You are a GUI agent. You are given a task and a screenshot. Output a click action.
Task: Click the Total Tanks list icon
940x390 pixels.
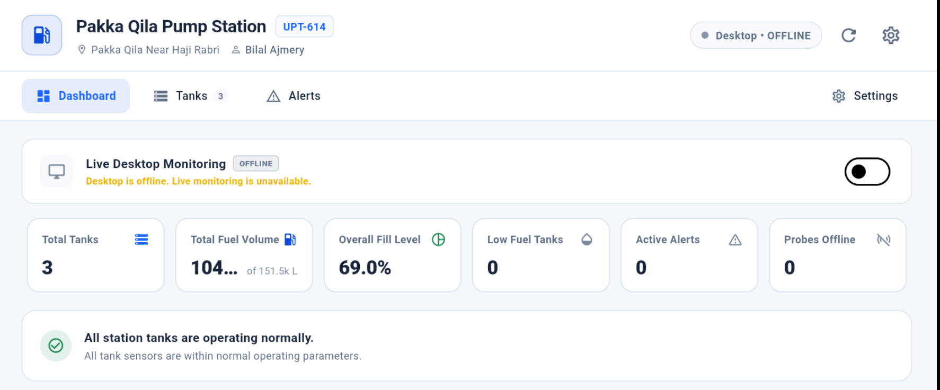coord(141,240)
